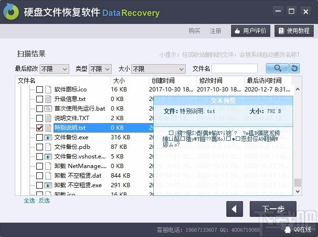Image resolution: width=318 pixels, height=237 pixels.
Task: Open the 类型 dropdown
Action: coord(100,69)
